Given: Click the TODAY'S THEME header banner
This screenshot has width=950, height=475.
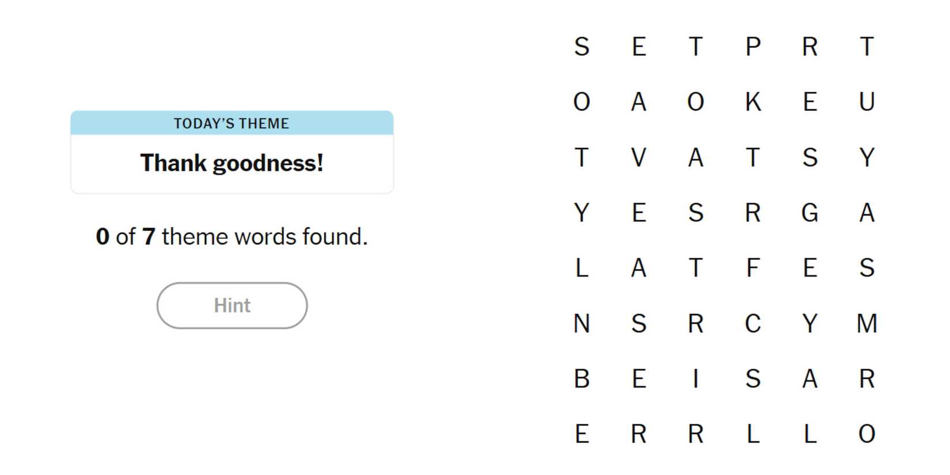Looking at the screenshot, I should [231, 123].
